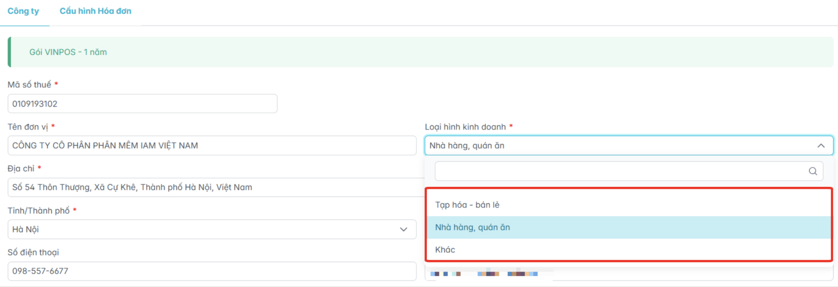The height and width of the screenshot is (287, 838).
Task: Select the Tạp hóa - bán lẻ option
Action: 467,205
